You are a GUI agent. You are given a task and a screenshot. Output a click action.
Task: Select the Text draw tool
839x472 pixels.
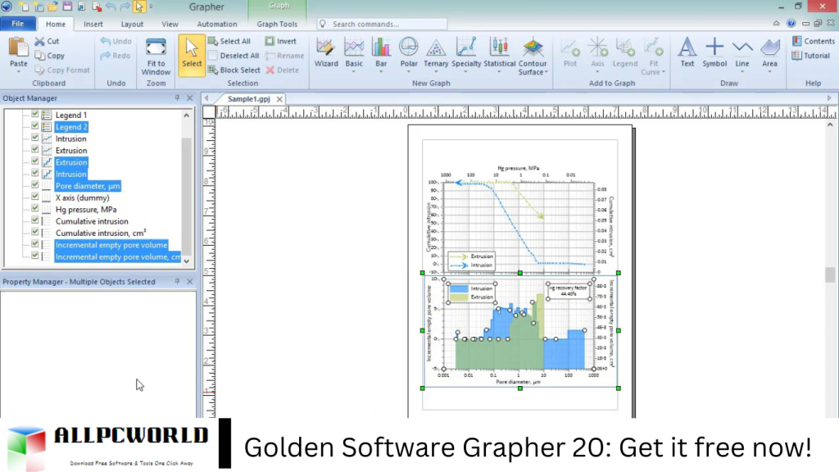tap(687, 52)
